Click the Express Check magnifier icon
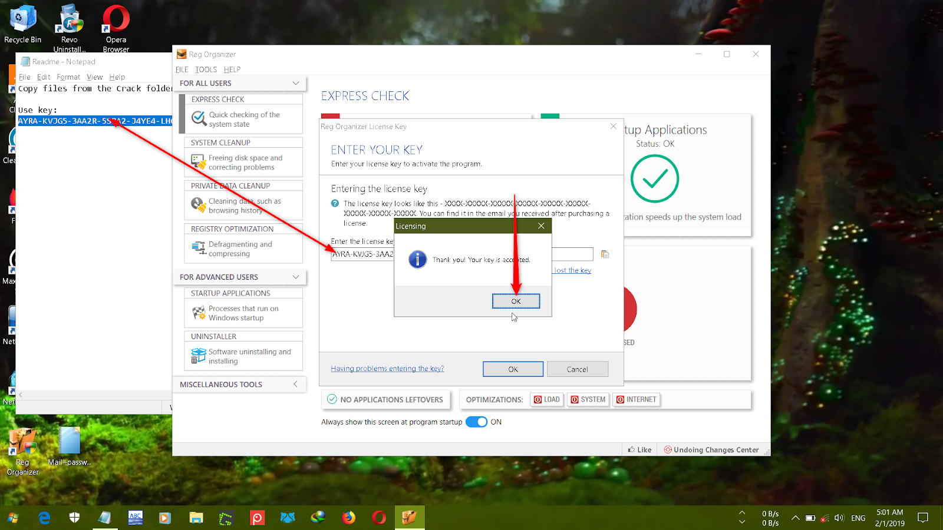This screenshot has height=530, width=943. point(199,119)
